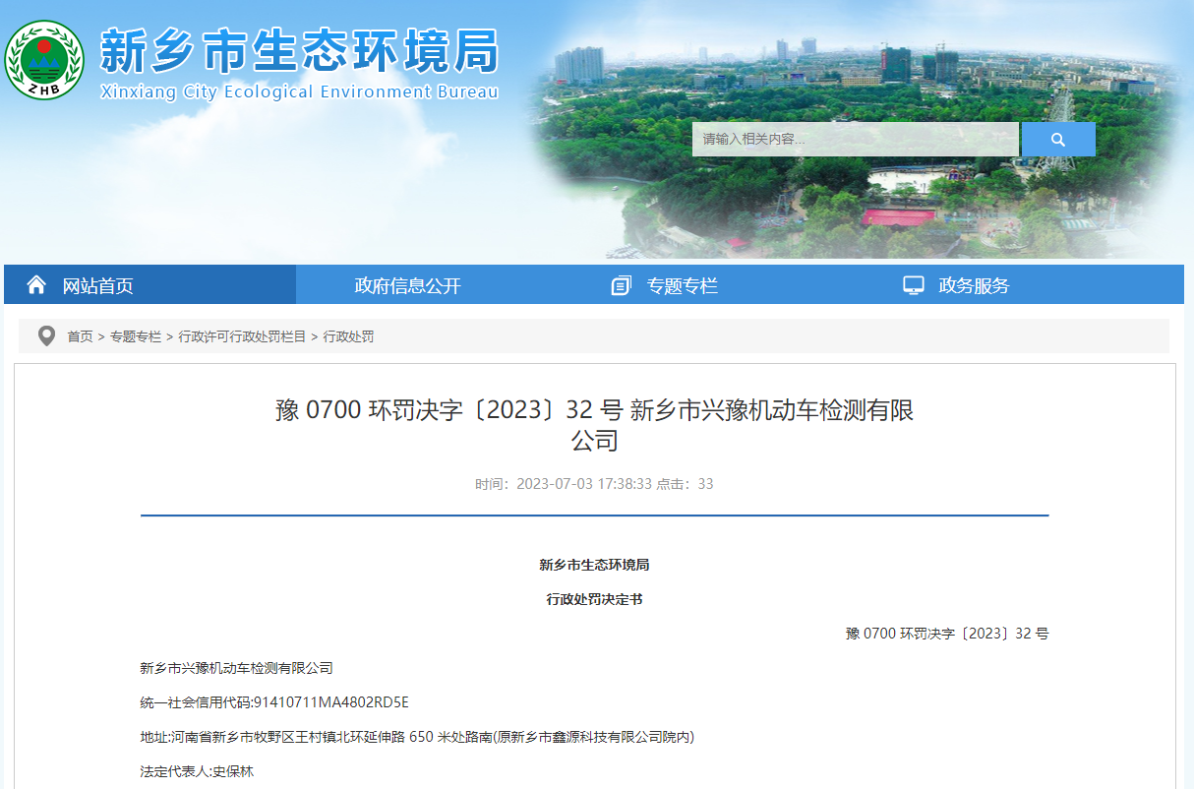The height and width of the screenshot is (789, 1194).
Task: Click the document icon beside 专题专栏
Action: 621,286
